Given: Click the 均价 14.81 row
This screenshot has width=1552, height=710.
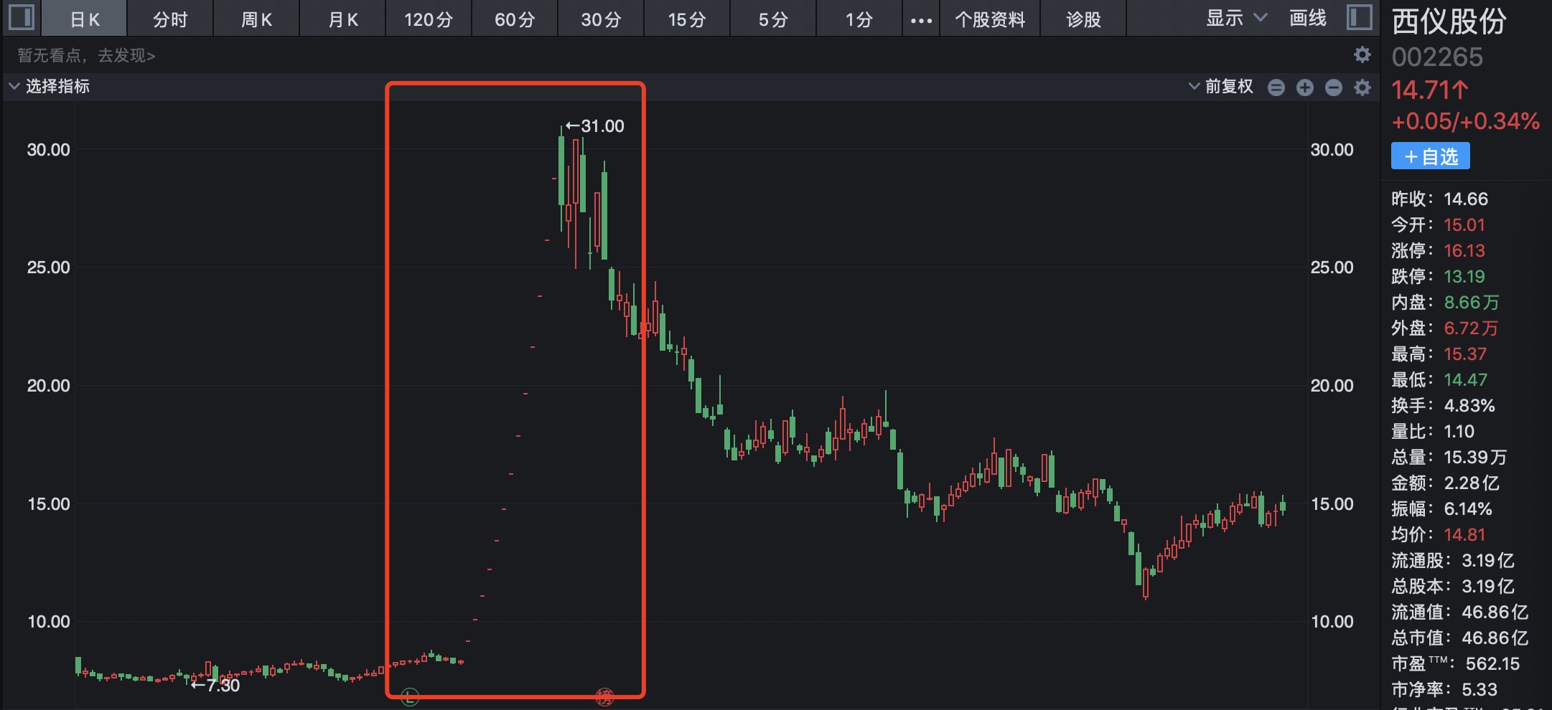Looking at the screenshot, I should pyautogui.click(x=1438, y=534).
